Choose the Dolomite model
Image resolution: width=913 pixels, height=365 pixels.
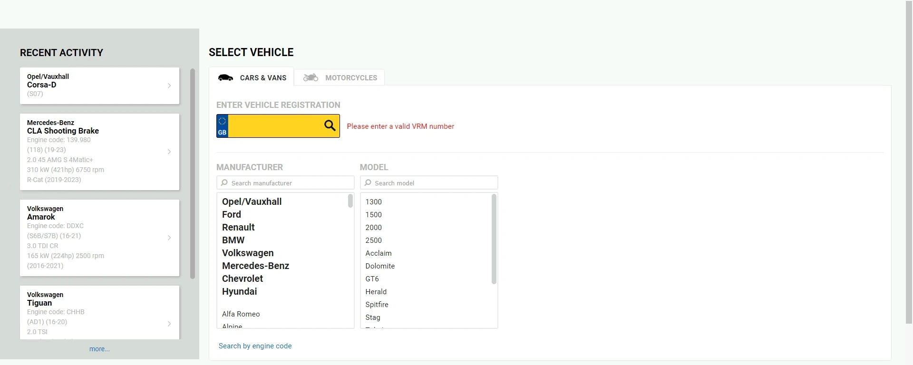(x=380, y=266)
